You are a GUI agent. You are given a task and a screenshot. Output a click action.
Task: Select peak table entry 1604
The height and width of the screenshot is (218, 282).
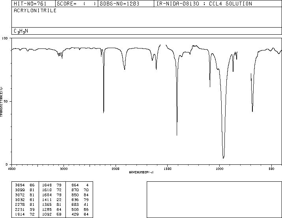click(x=47, y=195)
